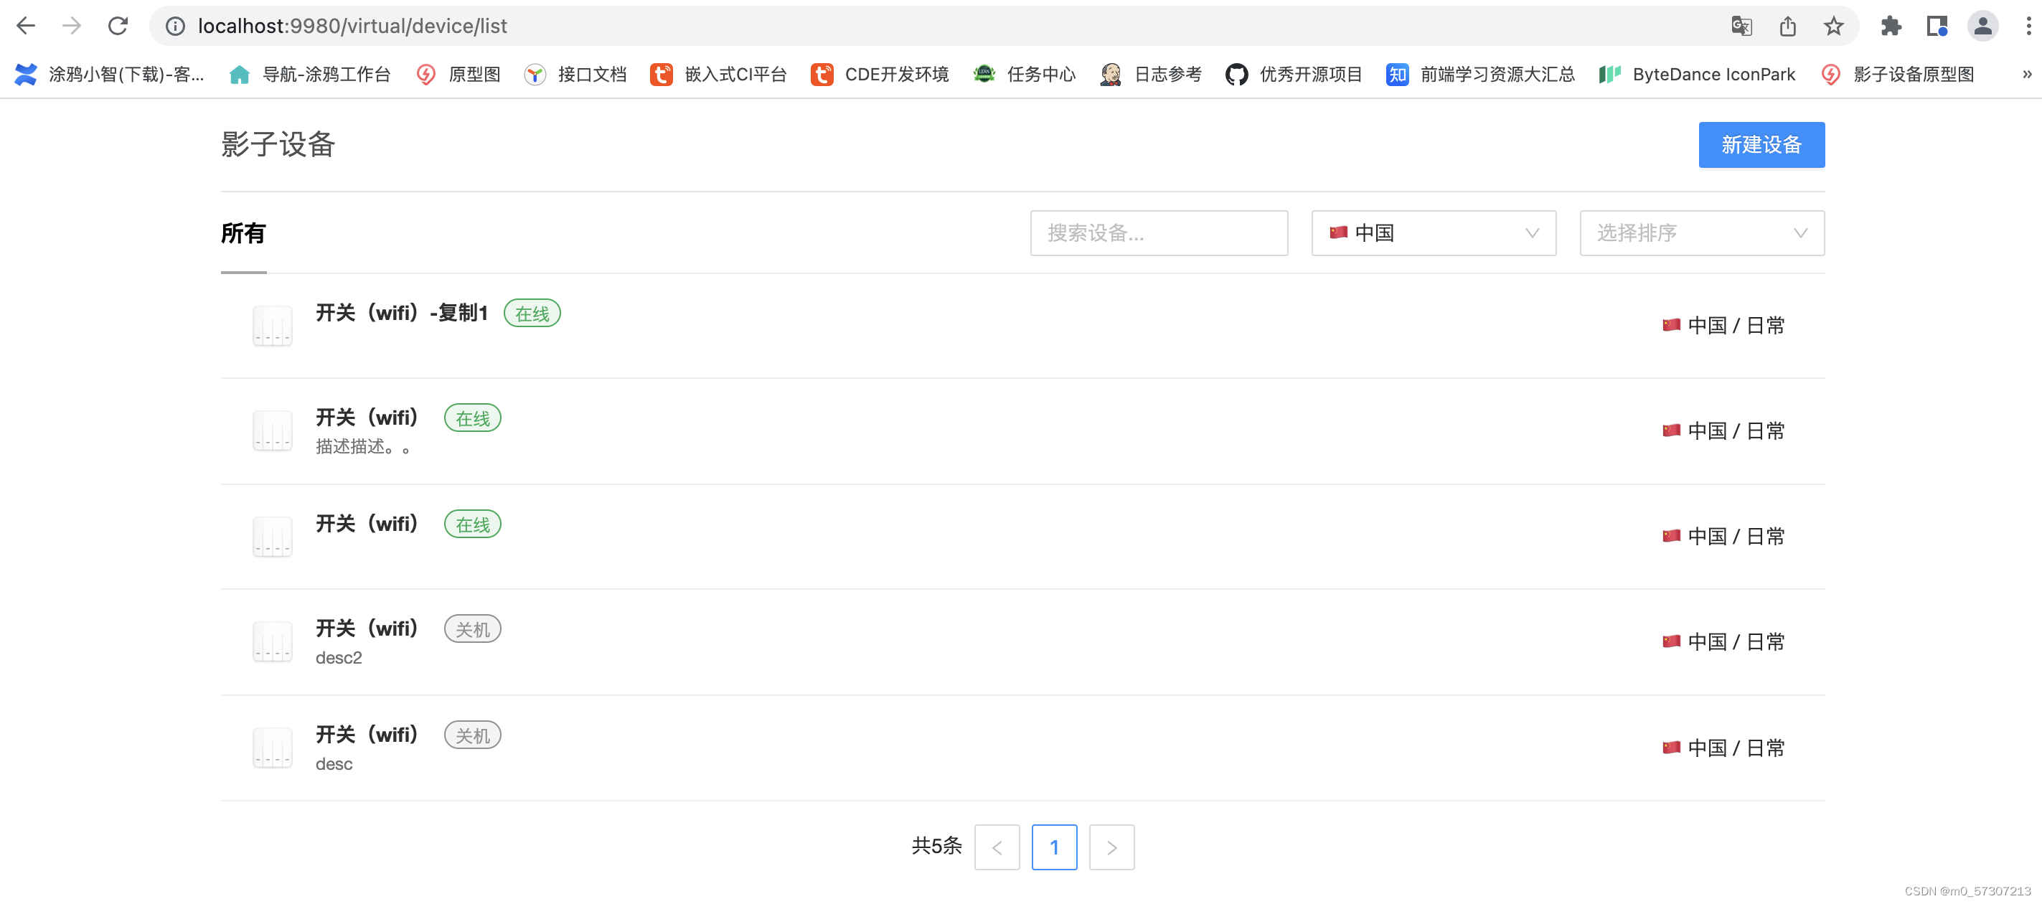Viewport: 2042px width, 904px height.
Task: Click the thumbnail of device with desc2
Action: tap(272, 641)
